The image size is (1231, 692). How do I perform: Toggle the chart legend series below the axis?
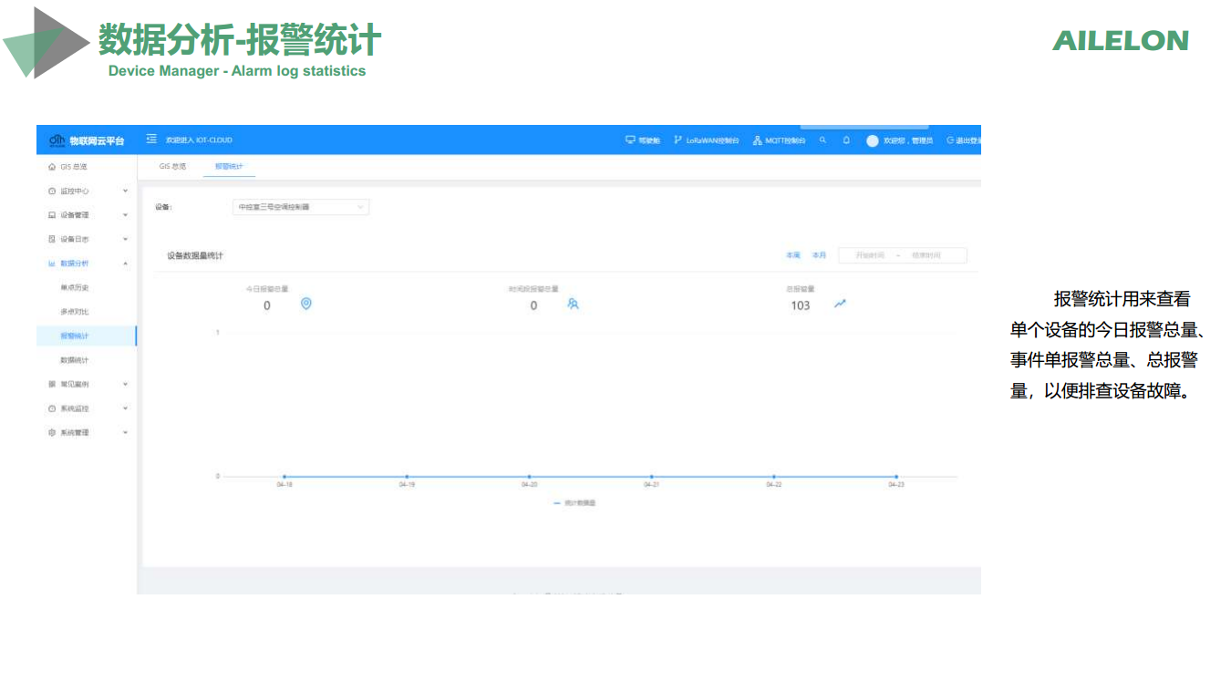point(574,503)
